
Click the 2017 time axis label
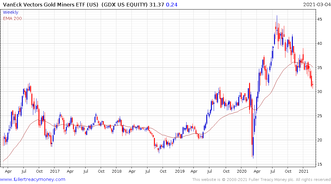(55, 171)
